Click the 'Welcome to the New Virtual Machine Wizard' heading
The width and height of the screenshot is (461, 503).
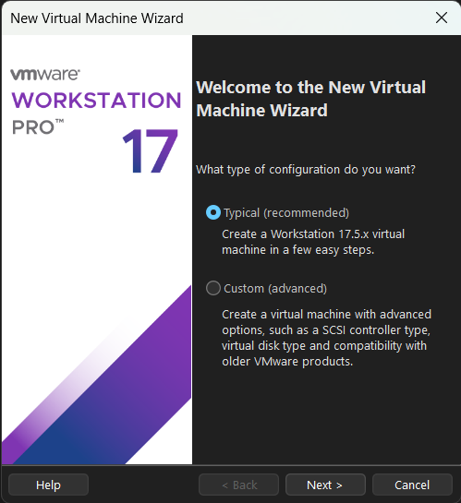(x=310, y=99)
